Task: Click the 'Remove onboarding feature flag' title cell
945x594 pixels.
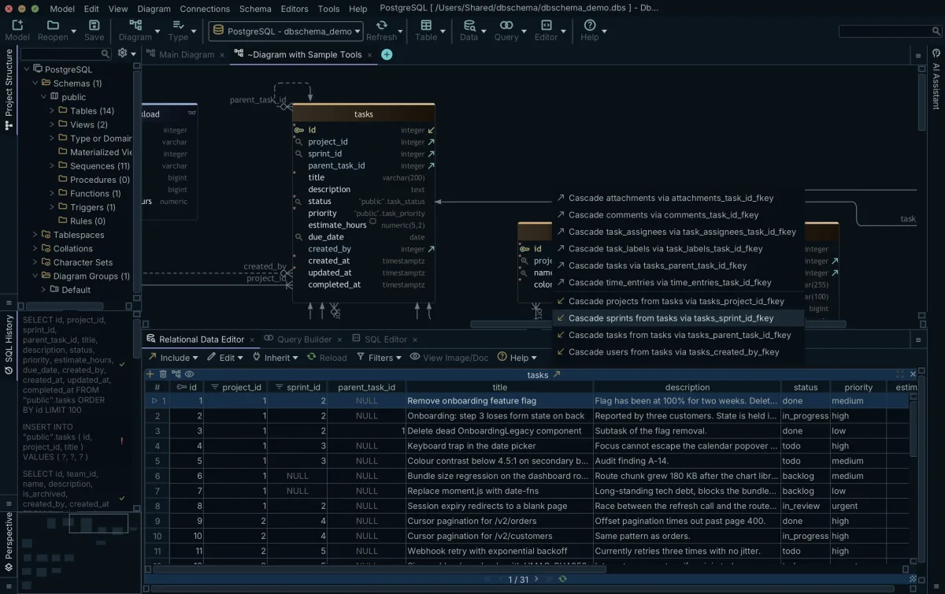Action: (x=498, y=401)
